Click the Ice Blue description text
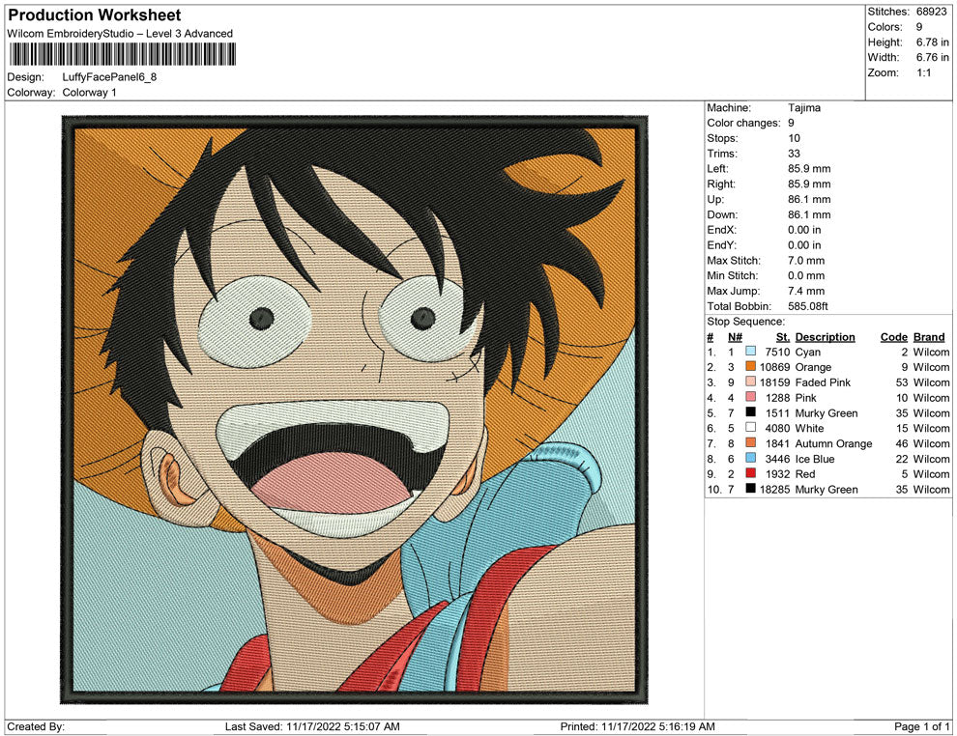The image size is (957, 736). 815,459
